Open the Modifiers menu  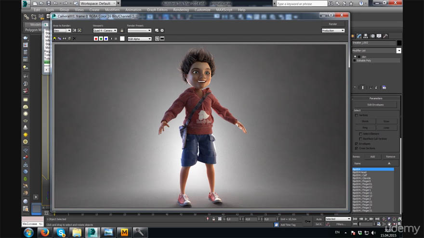click(x=112, y=10)
